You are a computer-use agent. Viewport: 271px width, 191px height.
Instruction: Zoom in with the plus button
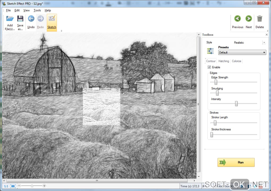click(x=44, y=186)
